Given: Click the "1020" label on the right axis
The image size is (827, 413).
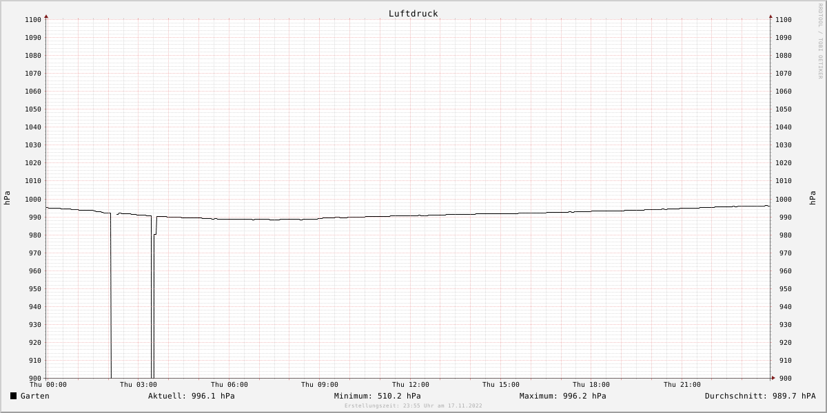Looking at the screenshot, I should 784,163.
